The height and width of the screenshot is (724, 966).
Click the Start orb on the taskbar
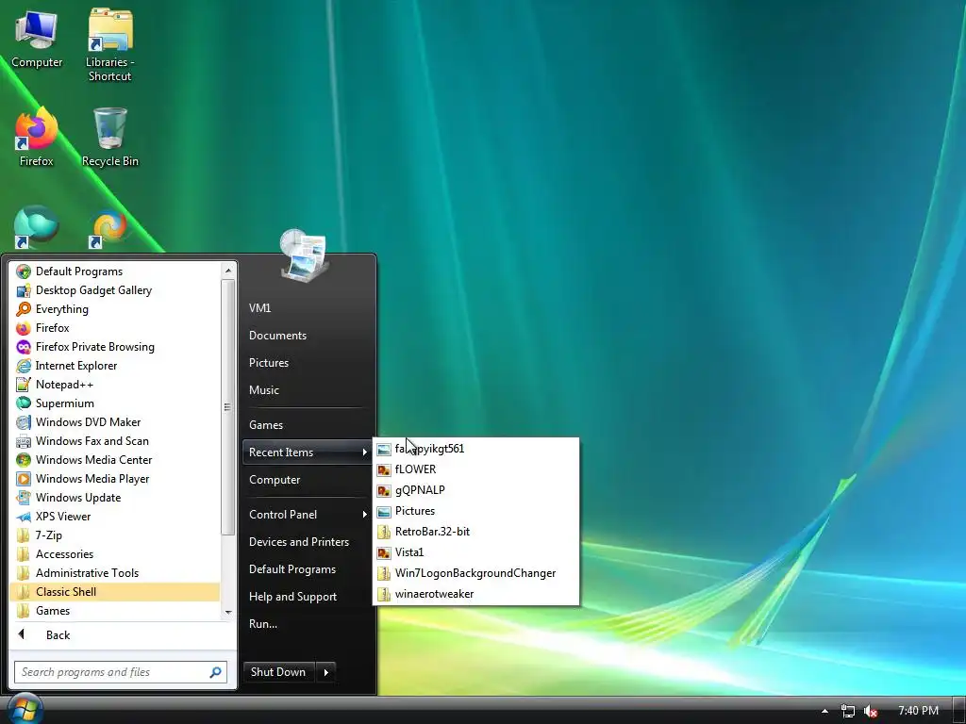click(x=24, y=708)
